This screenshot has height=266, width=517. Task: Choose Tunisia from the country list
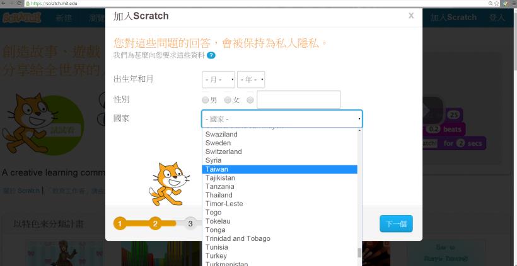point(279,247)
